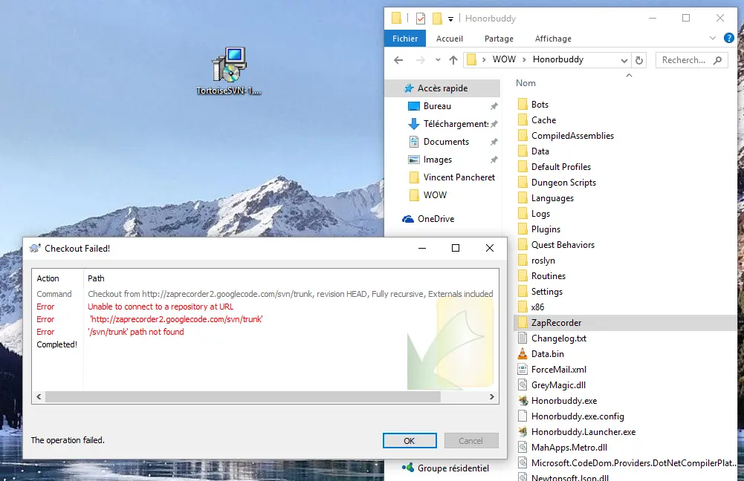744x481 pixels.
Task: Click the New Folder quick access icon
Action: tap(437, 19)
